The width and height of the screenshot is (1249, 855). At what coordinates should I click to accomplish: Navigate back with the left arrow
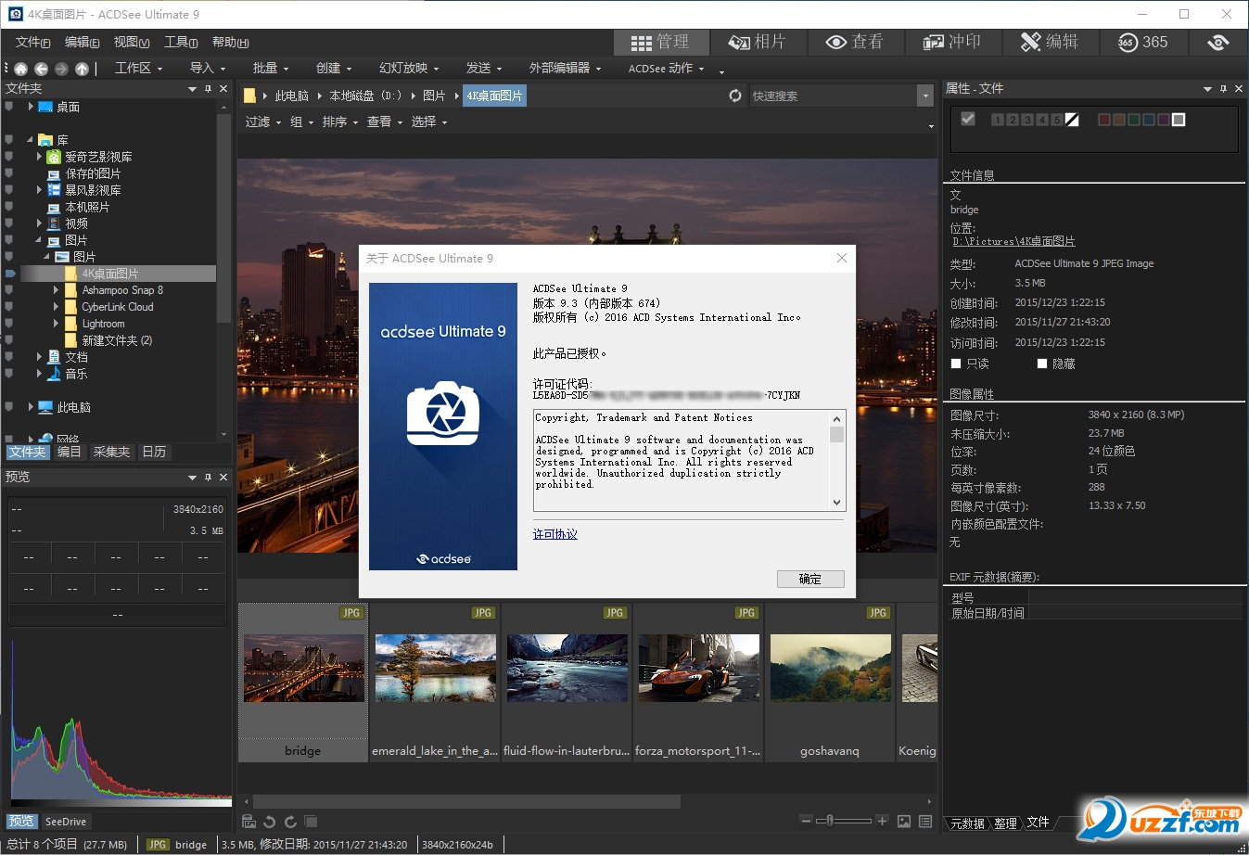coord(42,69)
